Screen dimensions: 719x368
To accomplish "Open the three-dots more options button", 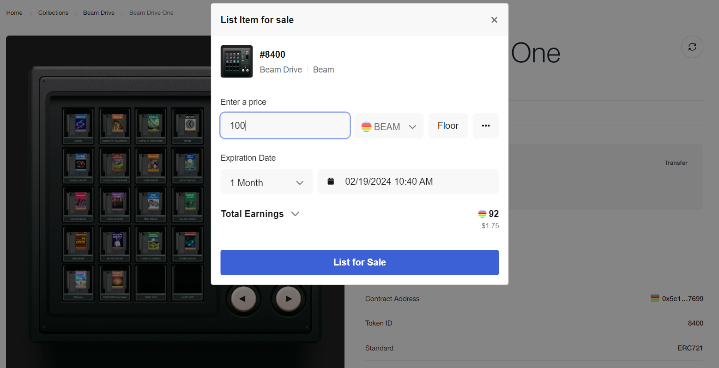I will tap(486, 126).
